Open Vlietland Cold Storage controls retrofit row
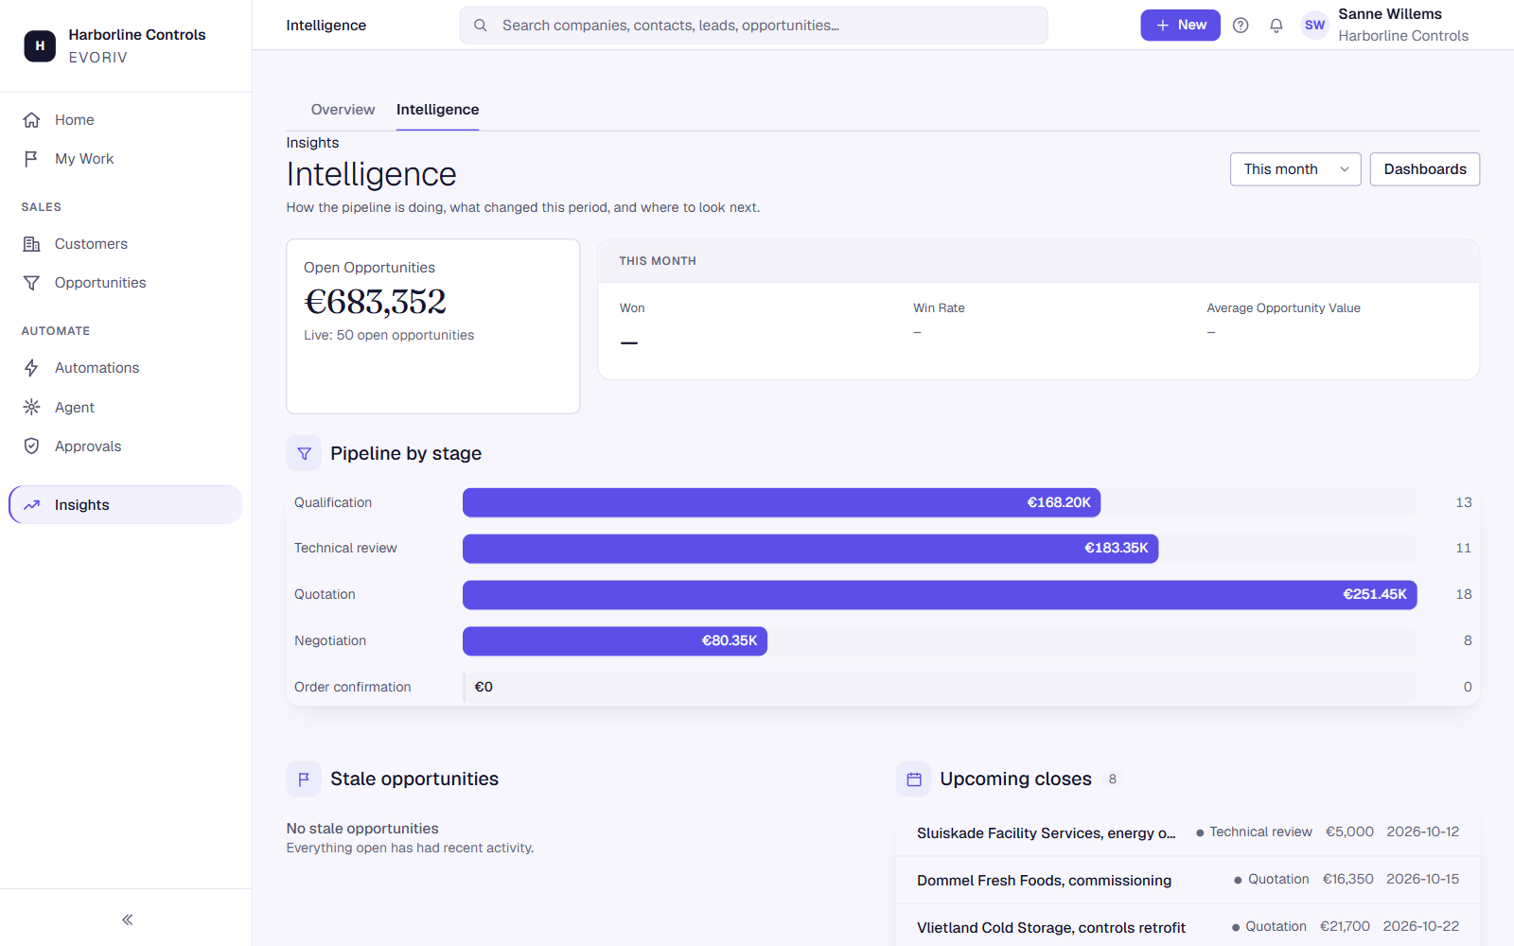 pos(1188,927)
